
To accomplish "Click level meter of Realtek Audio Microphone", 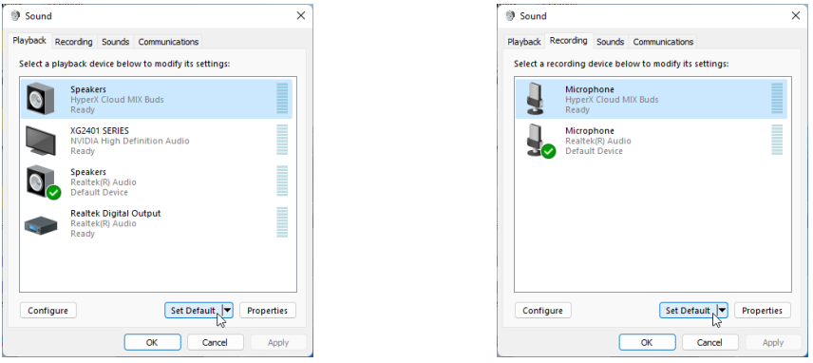I will coord(777,140).
